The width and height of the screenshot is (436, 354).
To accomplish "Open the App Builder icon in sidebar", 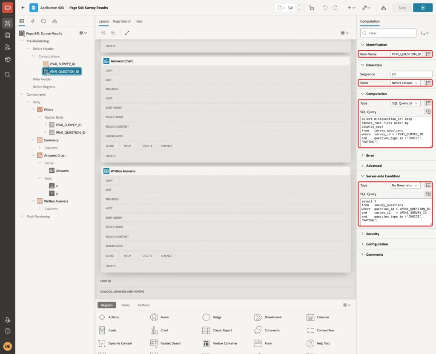I will 8,23.
